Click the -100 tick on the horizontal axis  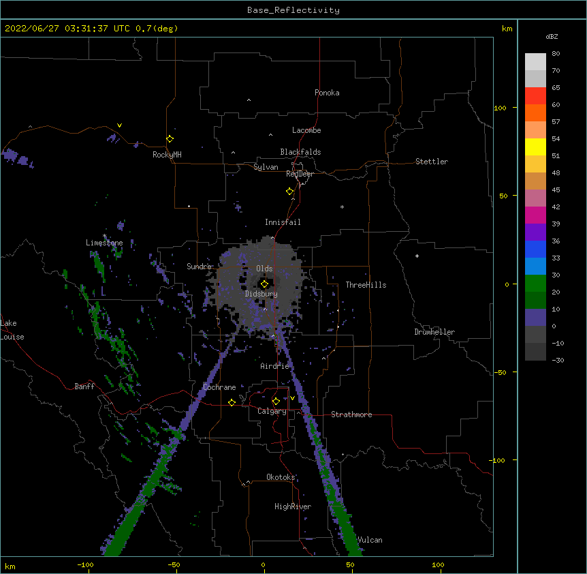pyautogui.click(x=85, y=564)
